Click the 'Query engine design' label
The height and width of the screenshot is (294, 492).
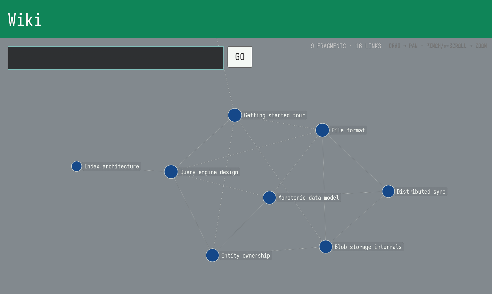(x=209, y=172)
